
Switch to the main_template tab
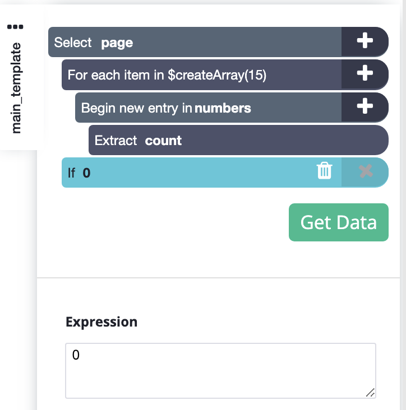point(16,88)
